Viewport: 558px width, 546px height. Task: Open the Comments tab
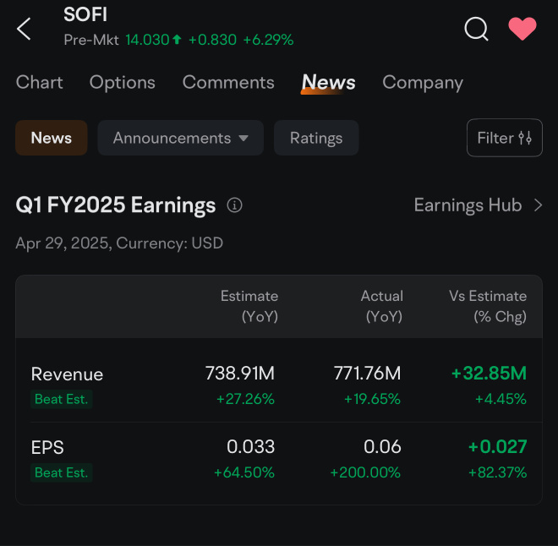click(x=228, y=82)
